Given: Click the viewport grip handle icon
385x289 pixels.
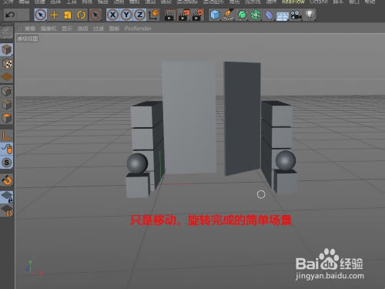Looking at the screenshot, I should click(x=19, y=28).
